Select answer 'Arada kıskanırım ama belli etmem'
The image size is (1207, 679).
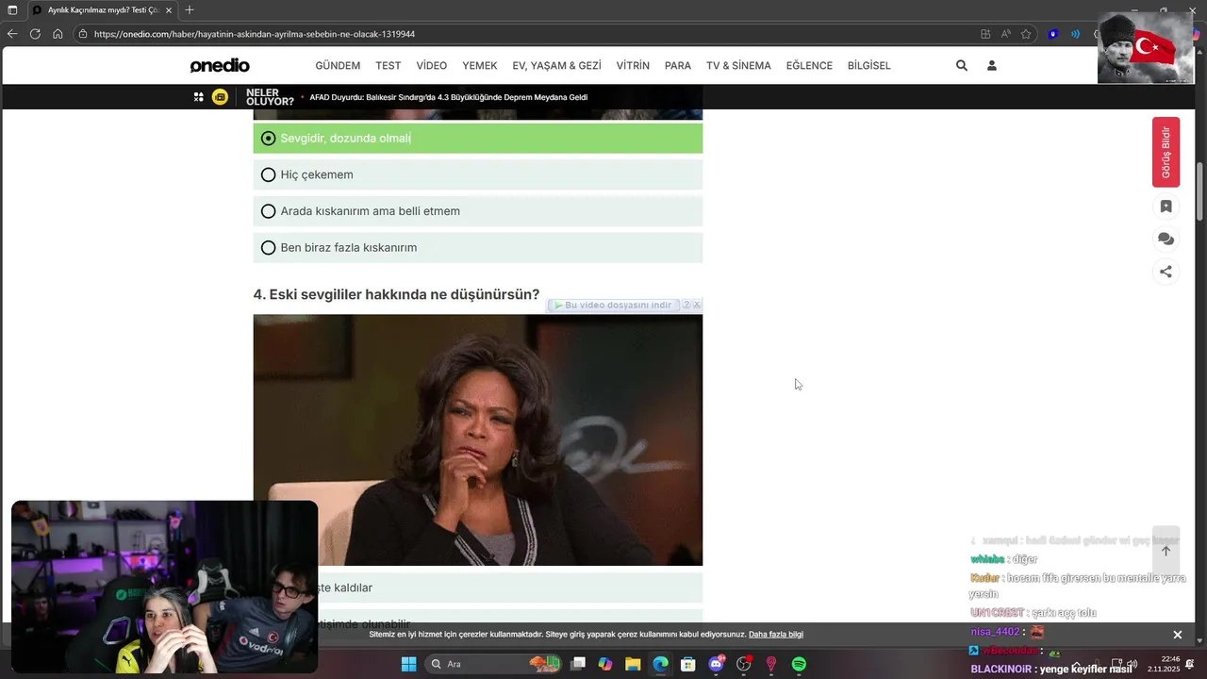[478, 211]
